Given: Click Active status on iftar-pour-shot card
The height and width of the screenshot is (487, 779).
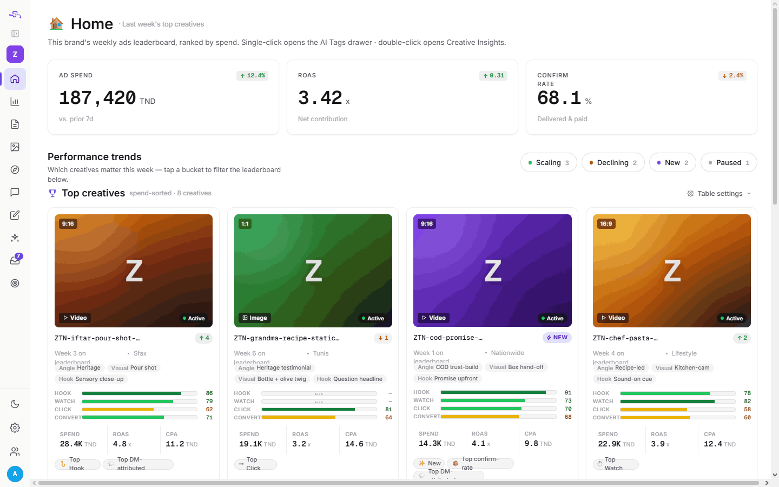Looking at the screenshot, I should [x=193, y=318].
